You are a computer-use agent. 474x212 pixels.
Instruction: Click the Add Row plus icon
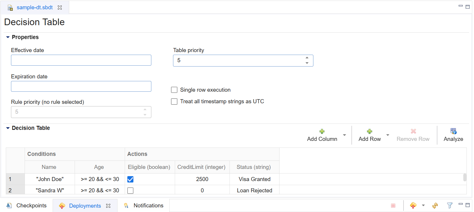[370, 131]
